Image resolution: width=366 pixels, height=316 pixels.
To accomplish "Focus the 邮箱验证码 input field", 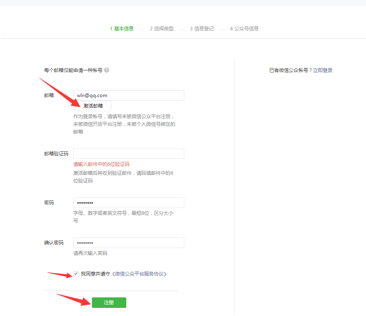I will 128,154.
